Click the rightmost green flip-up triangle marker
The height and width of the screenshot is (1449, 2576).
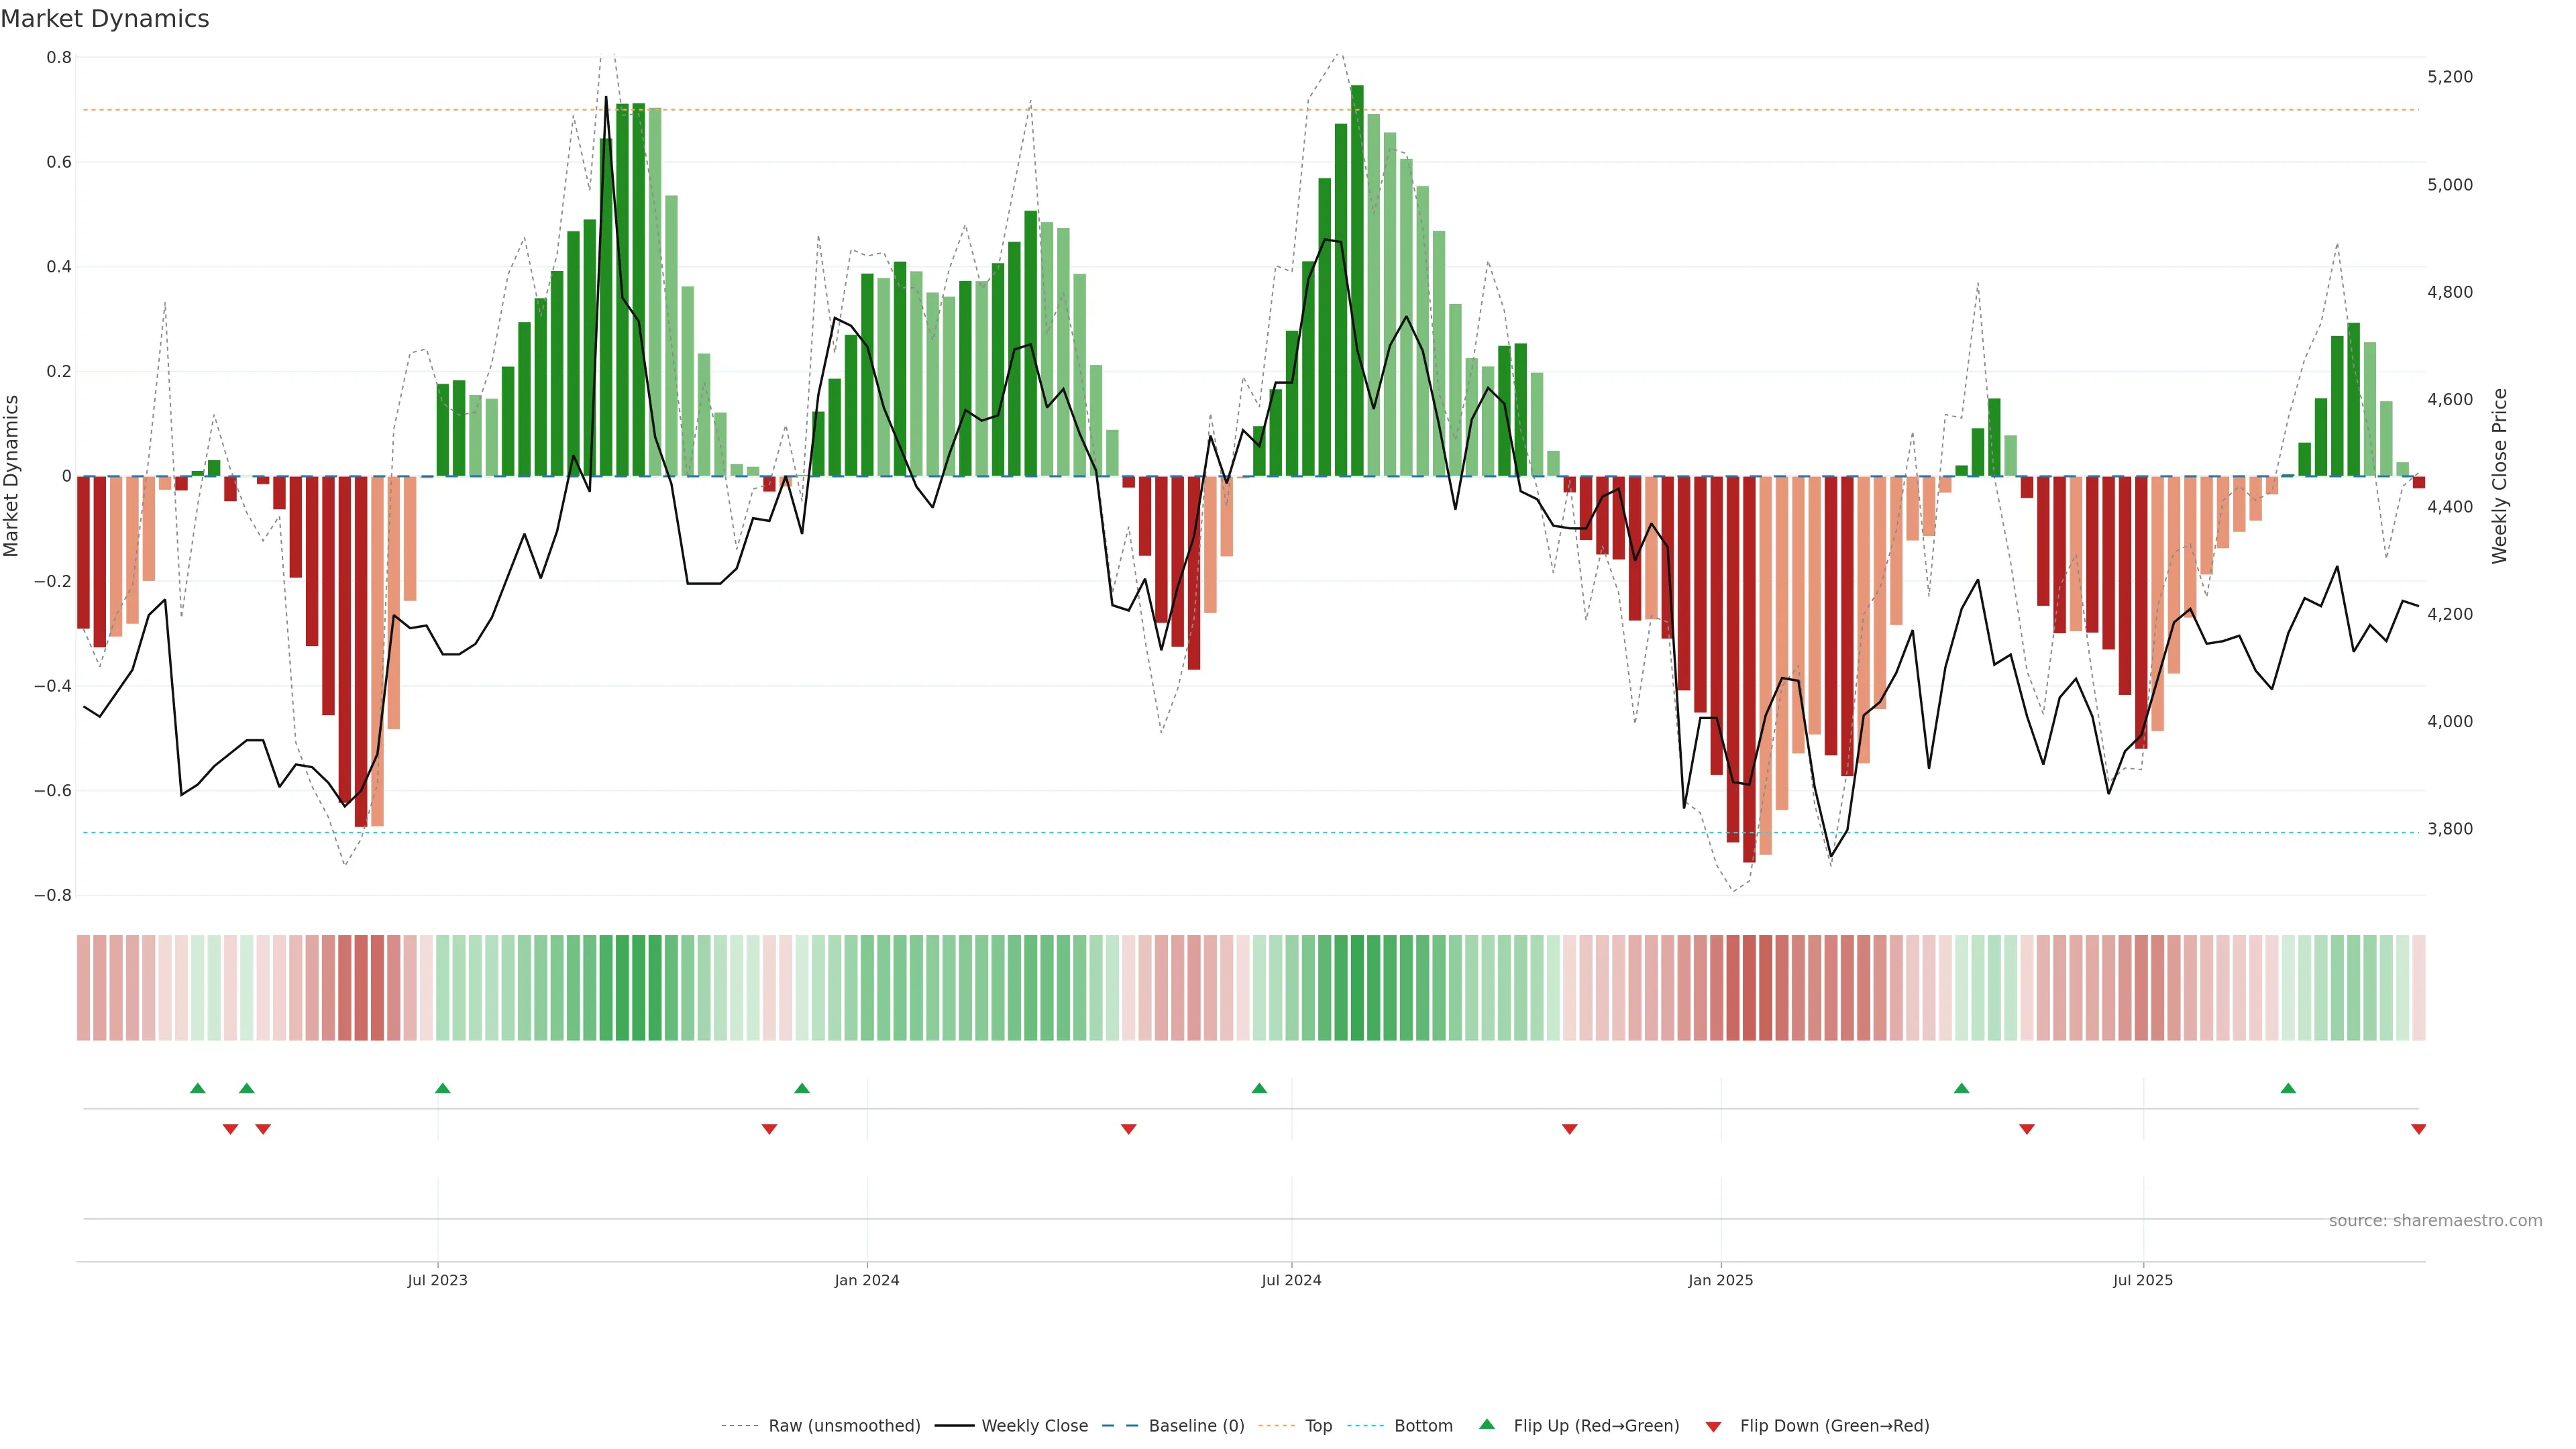point(2288,1088)
